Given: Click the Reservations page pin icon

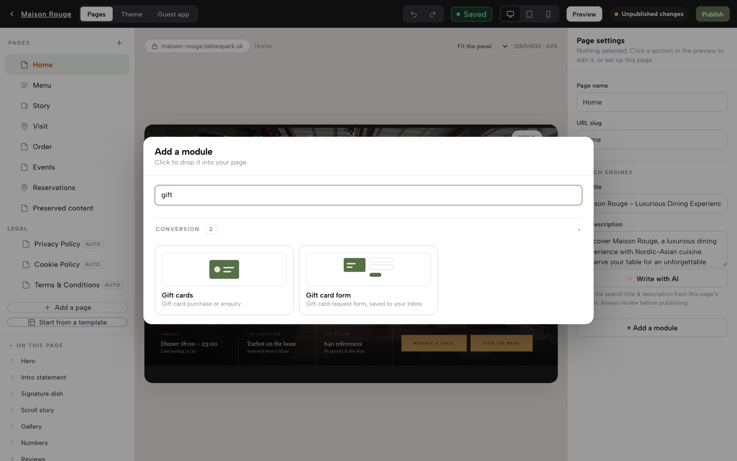Looking at the screenshot, I should (24, 188).
